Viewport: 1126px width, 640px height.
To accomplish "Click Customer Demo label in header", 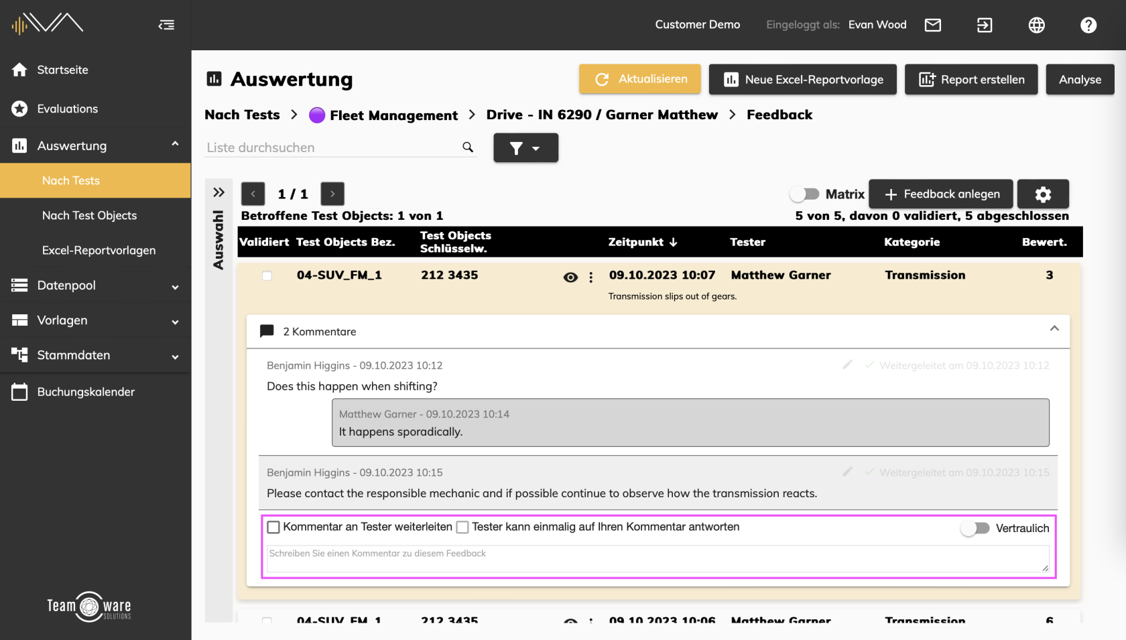I will 697,25.
